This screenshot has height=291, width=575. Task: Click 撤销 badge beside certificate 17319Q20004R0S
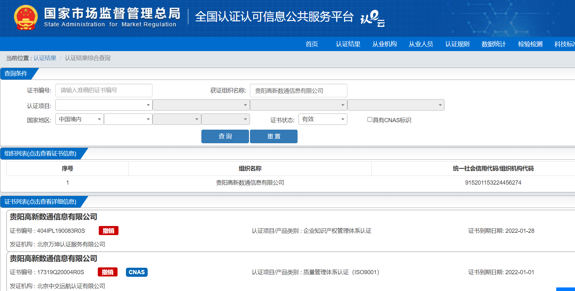pyautogui.click(x=107, y=272)
